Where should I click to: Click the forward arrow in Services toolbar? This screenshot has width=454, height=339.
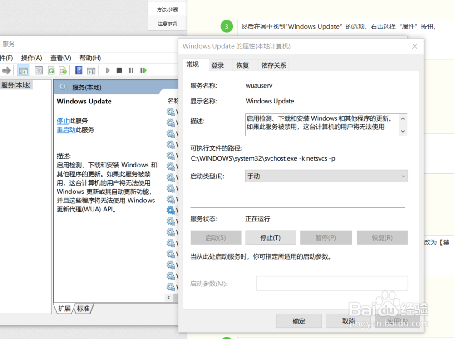pyautogui.click(x=6, y=70)
